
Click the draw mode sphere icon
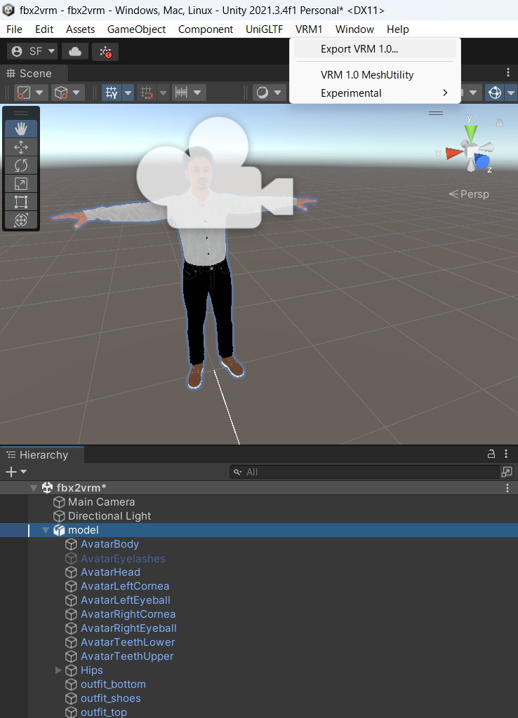point(263,93)
